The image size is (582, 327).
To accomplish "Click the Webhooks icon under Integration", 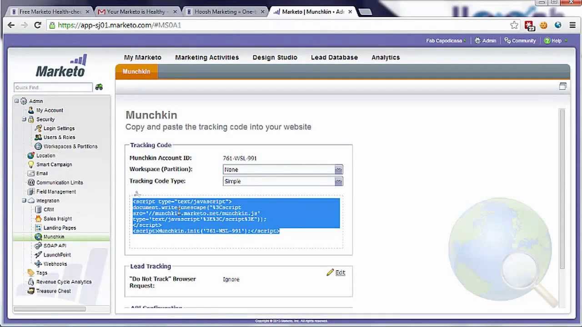I will click(x=39, y=264).
